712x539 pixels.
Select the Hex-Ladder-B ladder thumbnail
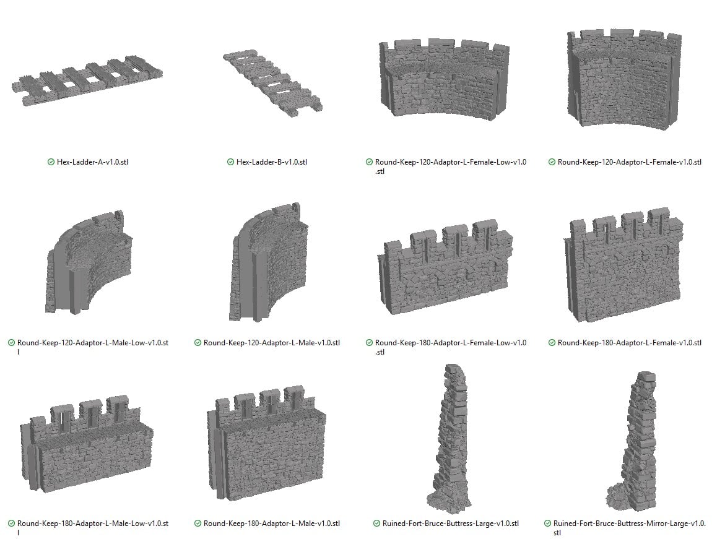click(272, 81)
